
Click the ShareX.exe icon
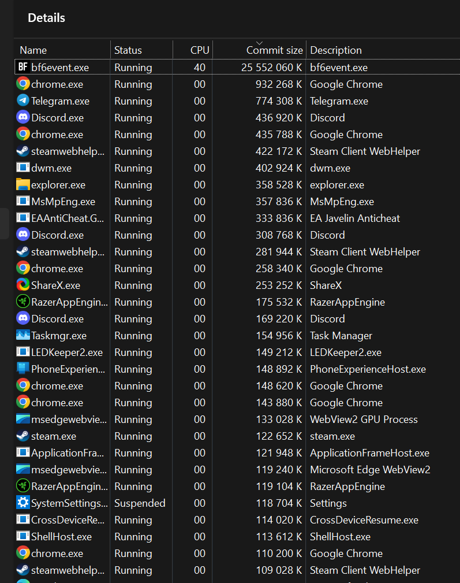(x=23, y=285)
